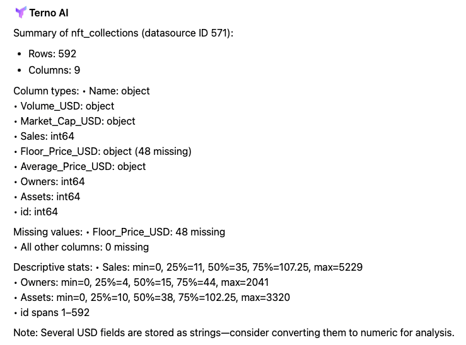Click the Terno AI sender name
The image size is (466, 345).
coord(49,13)
